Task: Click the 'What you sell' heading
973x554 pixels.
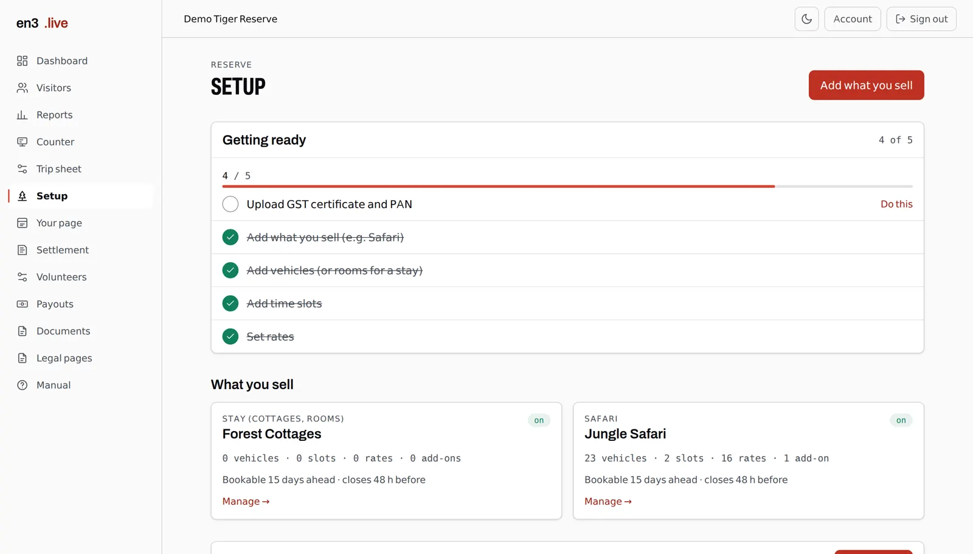Action: [252, 384]
